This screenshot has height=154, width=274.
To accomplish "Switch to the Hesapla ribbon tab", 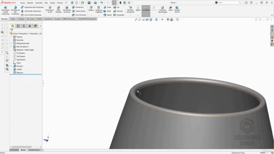I will coord(57,19).
